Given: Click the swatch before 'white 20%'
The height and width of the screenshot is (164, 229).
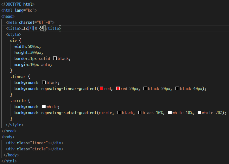Looking at the screenshot, I should 199,113.
